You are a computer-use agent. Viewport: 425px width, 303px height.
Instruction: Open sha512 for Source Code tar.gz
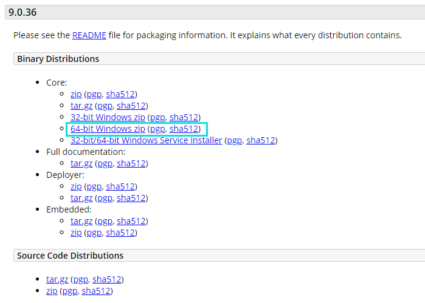[x=107, y=279]
